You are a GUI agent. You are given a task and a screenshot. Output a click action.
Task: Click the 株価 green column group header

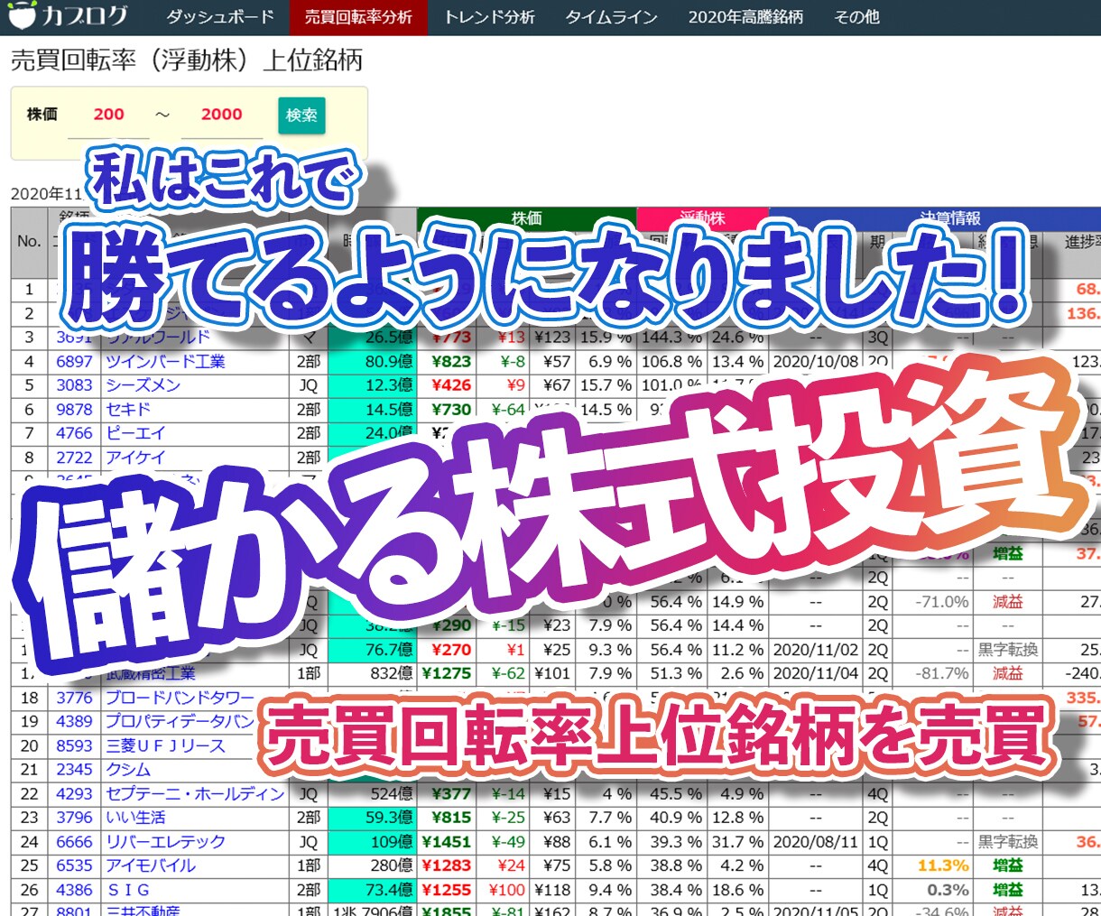click(x=526, y=218)
